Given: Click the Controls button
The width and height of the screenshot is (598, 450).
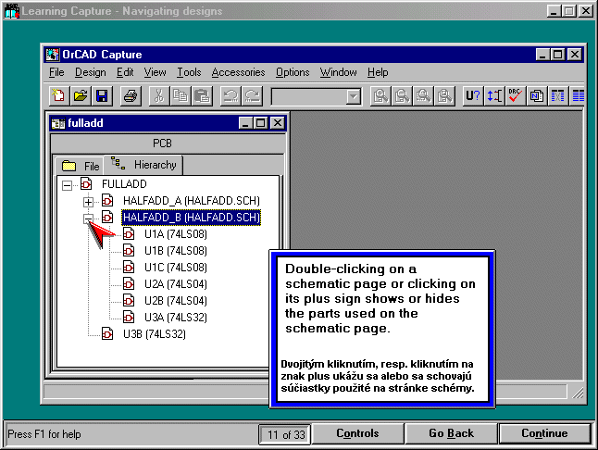Looking at the screenshot, I should point(356,433).
